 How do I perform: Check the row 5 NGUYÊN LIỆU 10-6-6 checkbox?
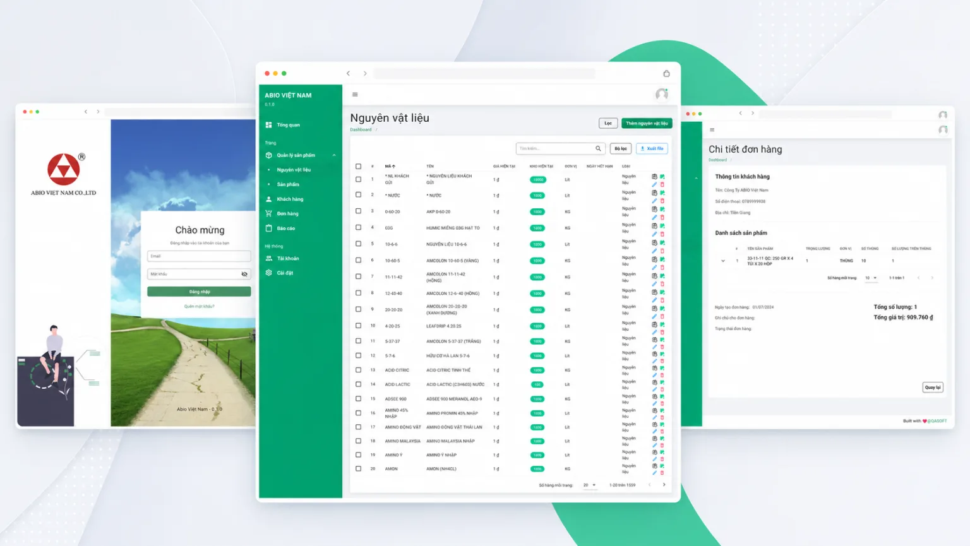(x=358, y=244)
